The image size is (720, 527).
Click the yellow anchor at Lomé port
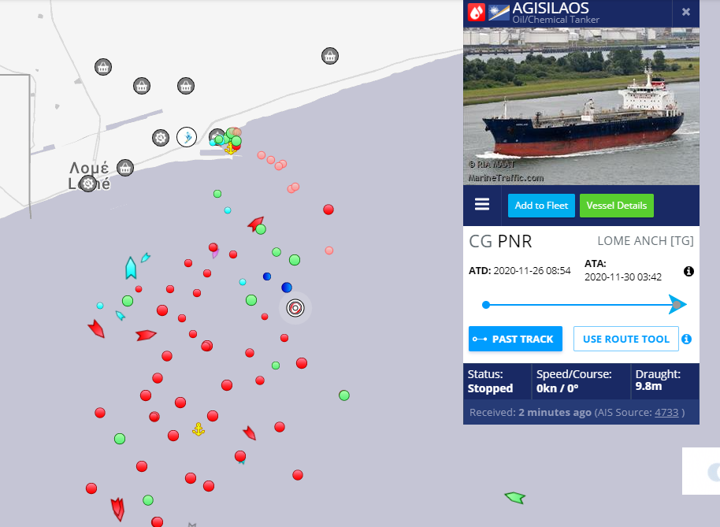coord(230,148)
